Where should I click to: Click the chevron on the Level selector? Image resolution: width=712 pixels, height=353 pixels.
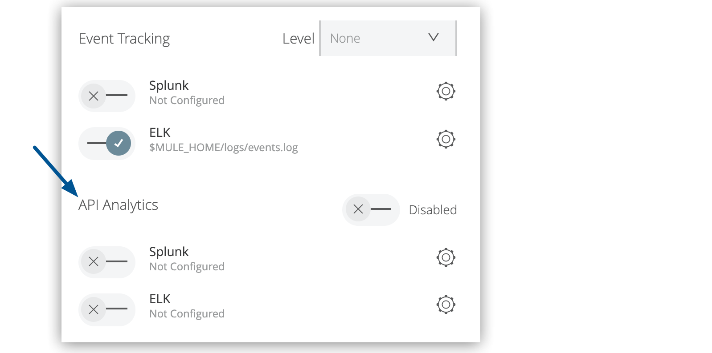pyautogui.click(x=434, y=38)
